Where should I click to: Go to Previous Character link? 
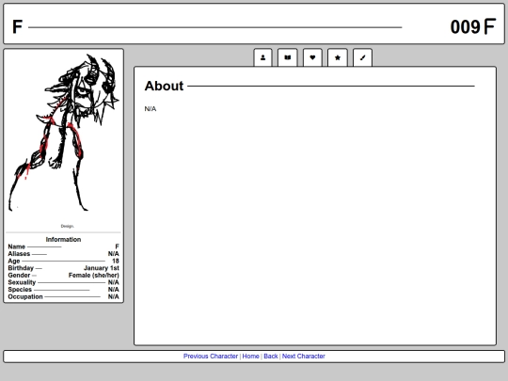[211, 356]
